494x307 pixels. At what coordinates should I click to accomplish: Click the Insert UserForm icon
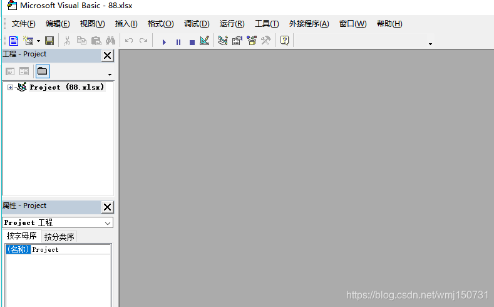[x=28, y=41]
